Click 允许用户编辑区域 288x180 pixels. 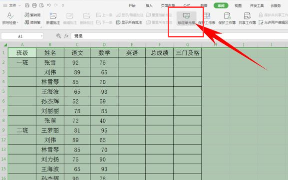[273, 22]
